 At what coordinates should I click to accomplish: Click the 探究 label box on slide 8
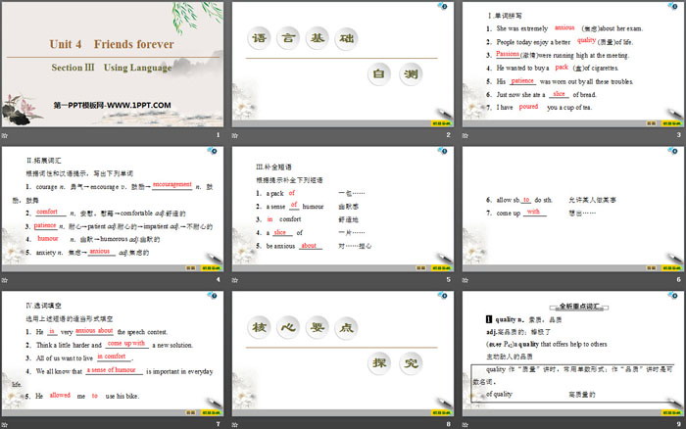(x=388, y=364)
